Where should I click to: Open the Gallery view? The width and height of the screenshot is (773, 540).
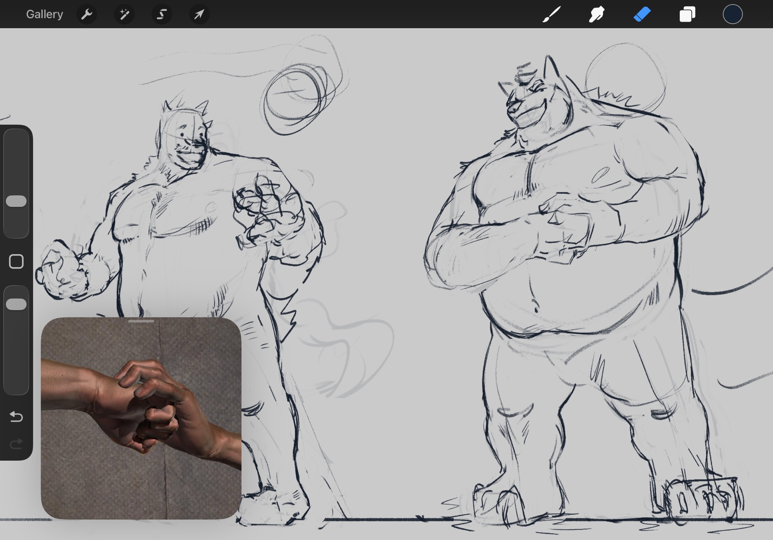tap(44, 14)
